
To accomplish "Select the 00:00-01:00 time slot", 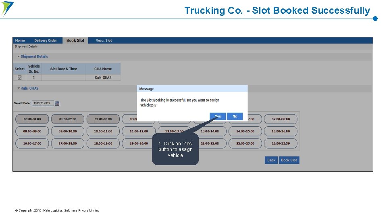I will tap(32, 119).
